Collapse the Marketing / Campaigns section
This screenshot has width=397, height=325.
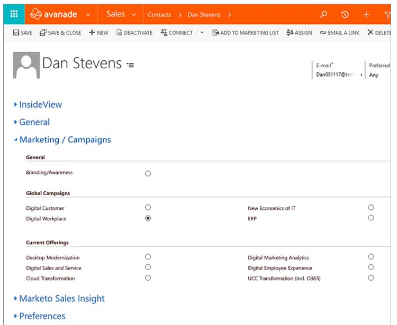coord(63,140)
